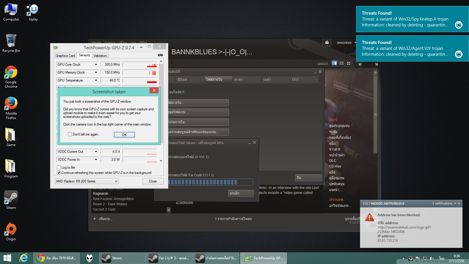Switch Steam library to list view icon
Image resolution: width=469 pixels, height=264 pixels.
341,63
